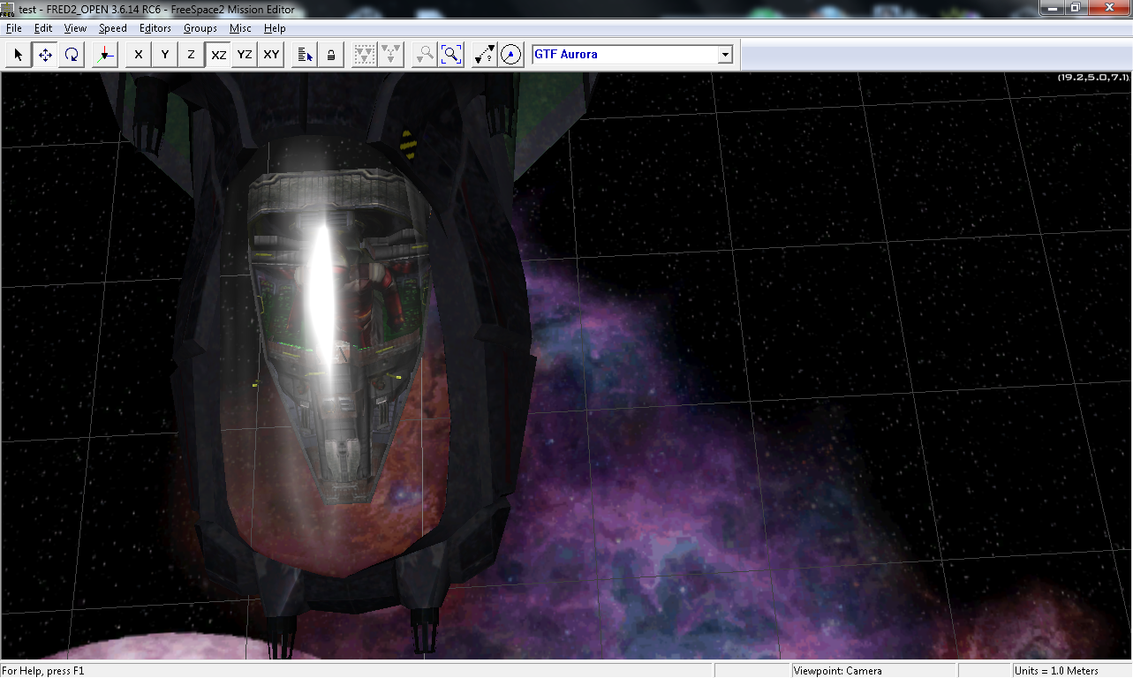Open the Speed menu
The image size is (1133, 678).
pyautogui.click(x=113, y=28)
